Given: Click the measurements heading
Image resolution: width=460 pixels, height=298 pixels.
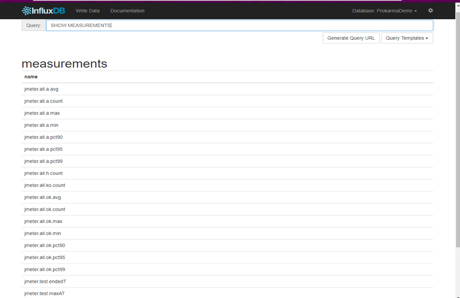Looking at the screenshot, I should tap(65, 64).
